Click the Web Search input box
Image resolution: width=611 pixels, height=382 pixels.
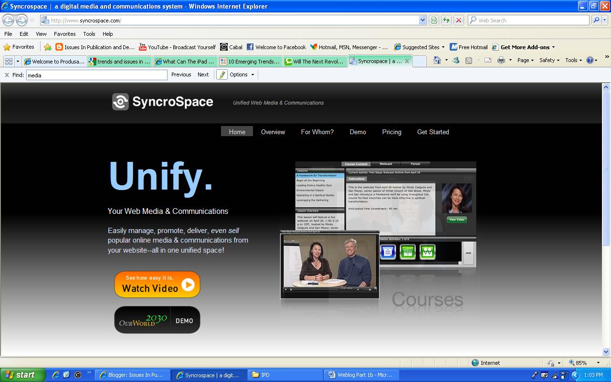tap(528, 20)
